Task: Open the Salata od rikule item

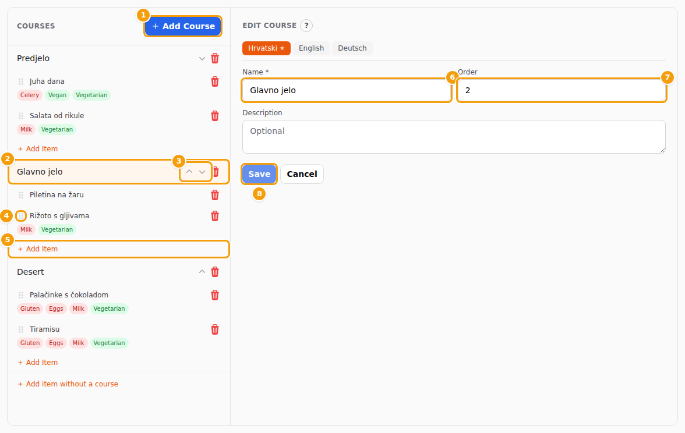Action: (x=57, y=116)
